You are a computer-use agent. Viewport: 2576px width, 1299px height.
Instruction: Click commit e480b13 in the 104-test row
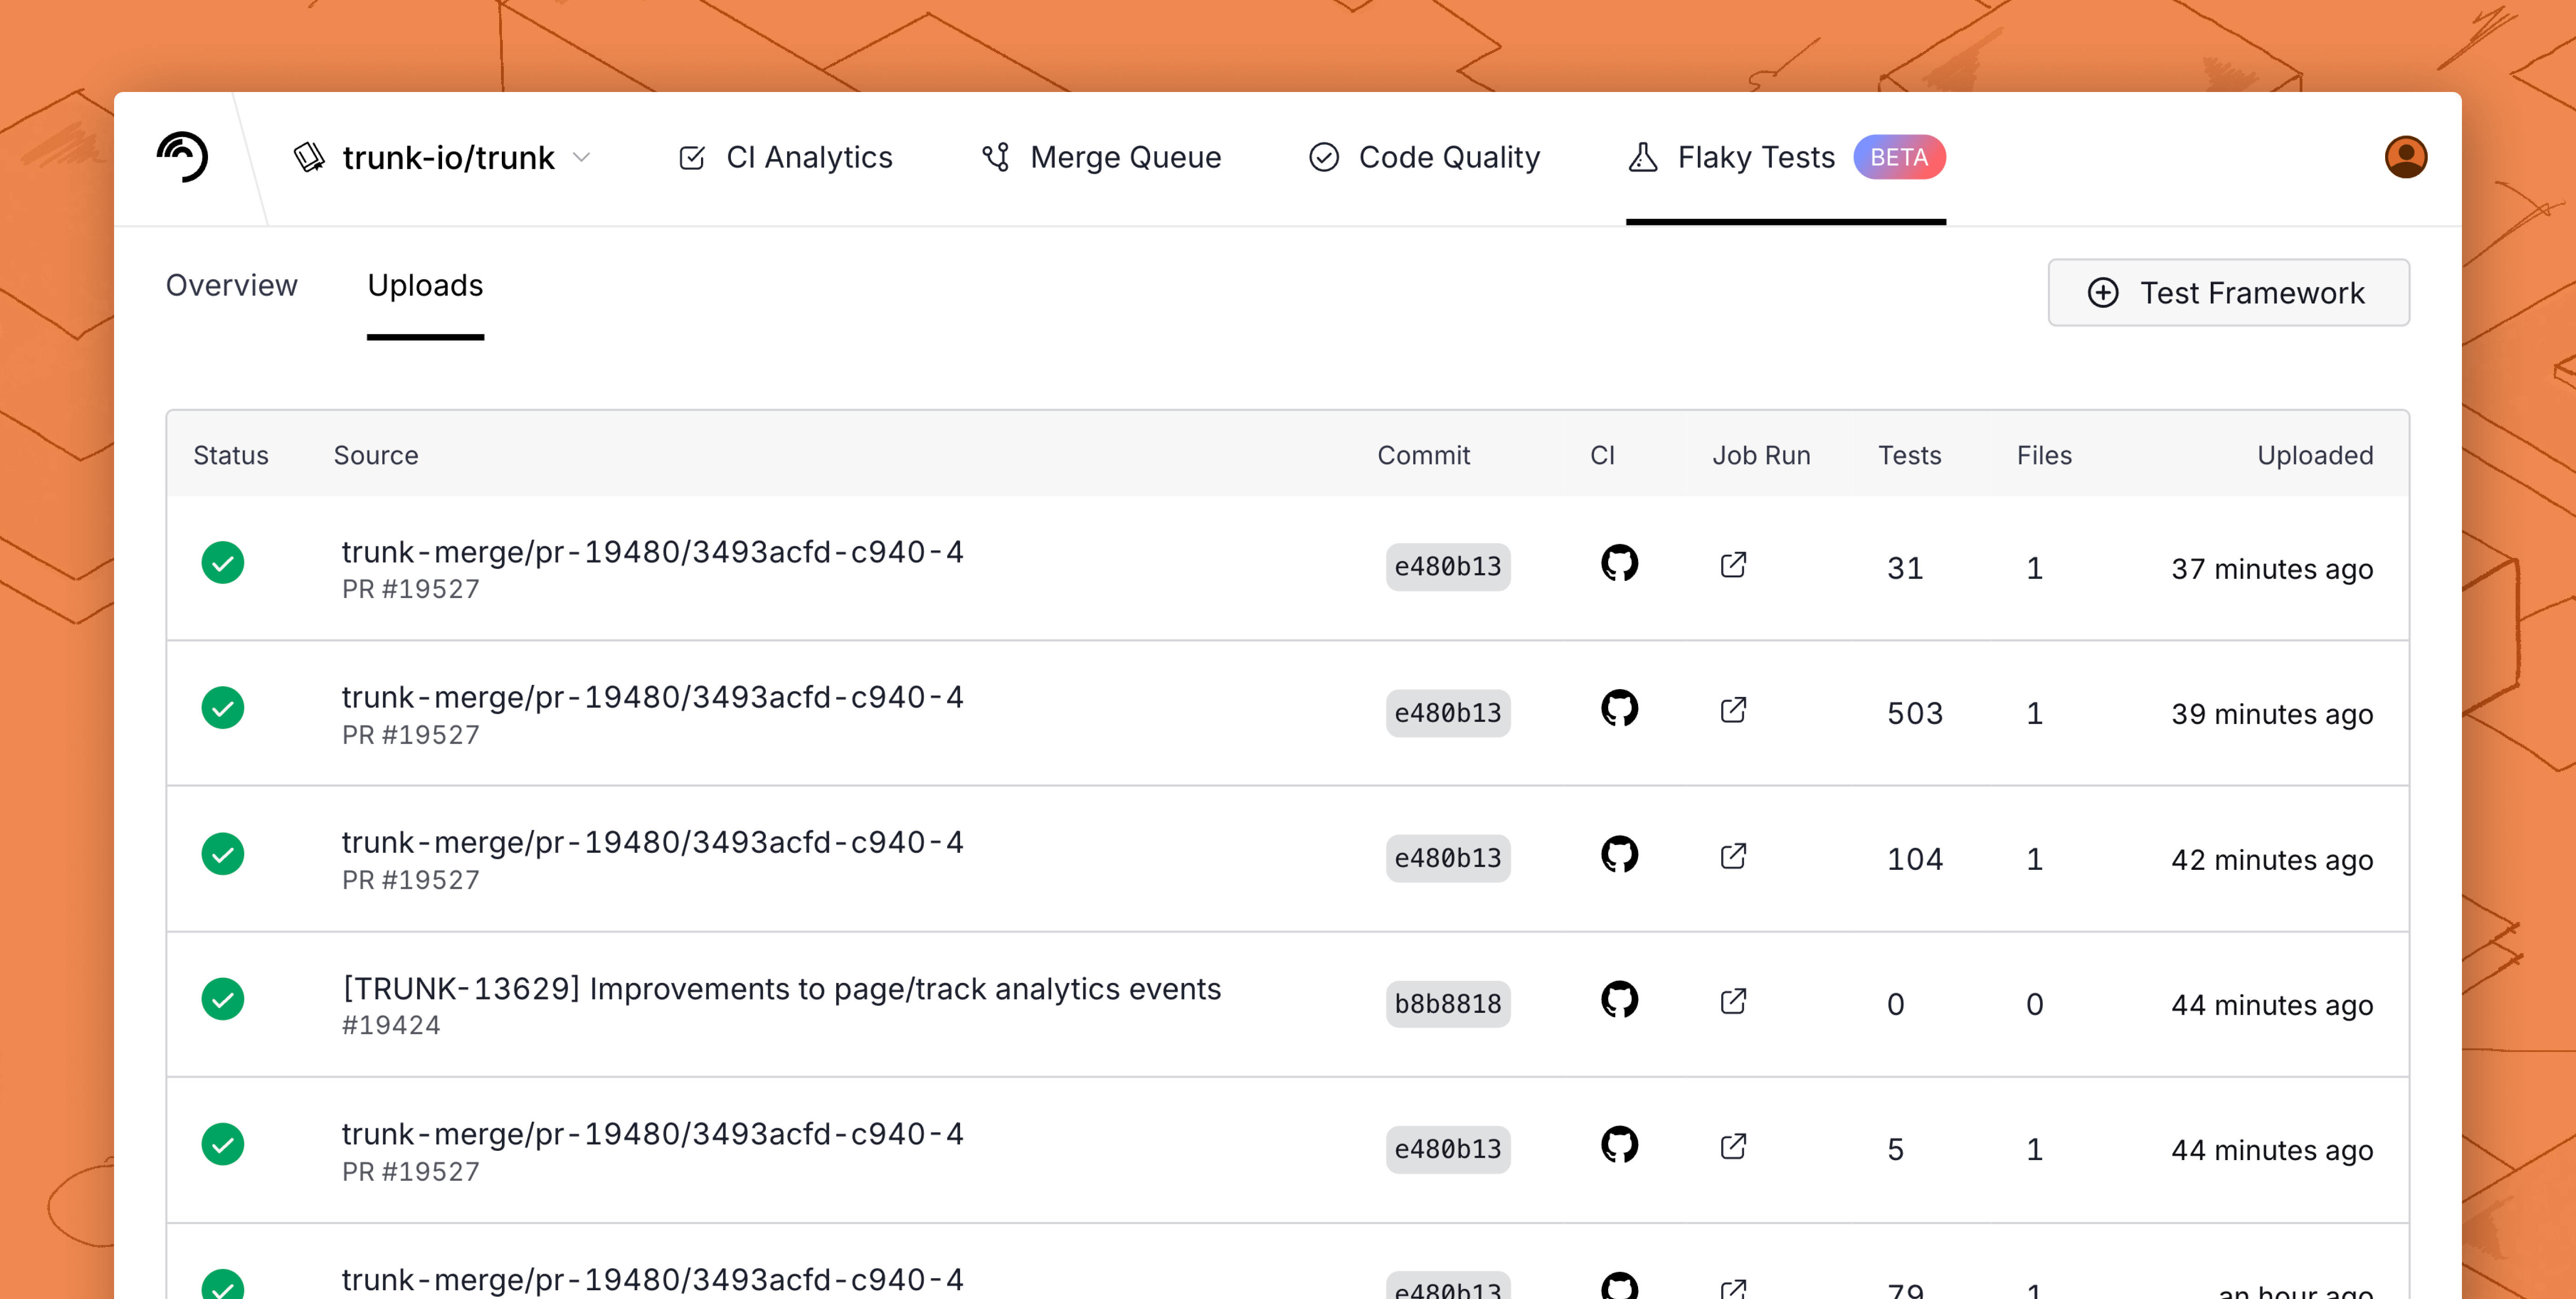click(1448, 858)
